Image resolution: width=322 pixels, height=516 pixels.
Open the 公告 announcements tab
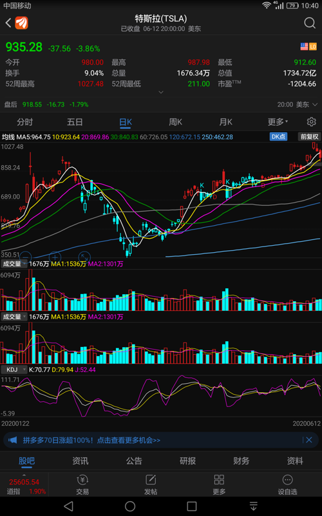click(134, 461)
